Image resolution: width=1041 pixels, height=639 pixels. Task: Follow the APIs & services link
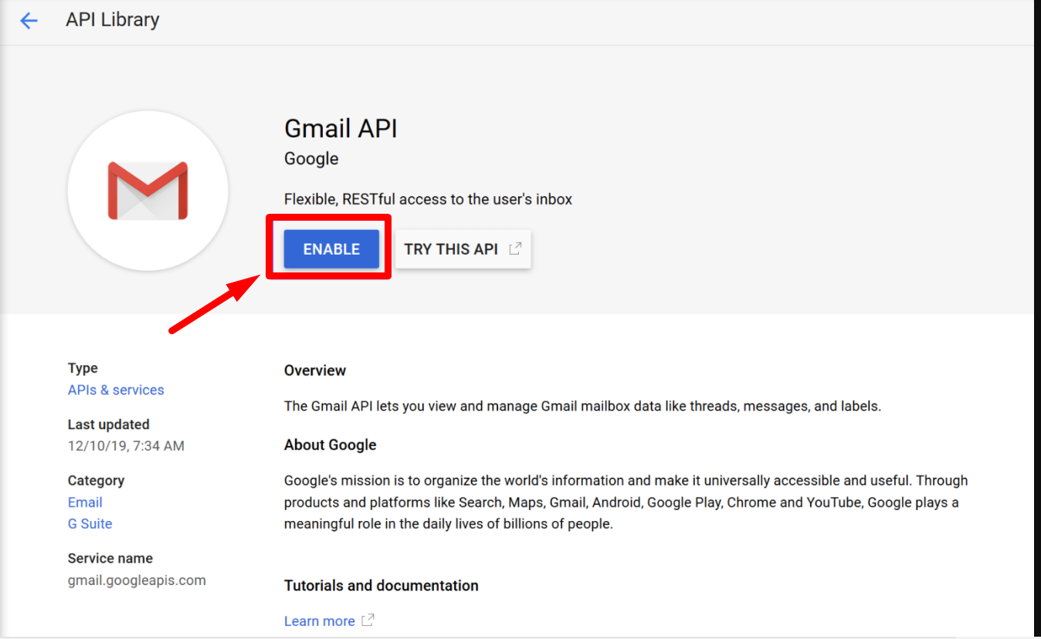pos(115,390)
